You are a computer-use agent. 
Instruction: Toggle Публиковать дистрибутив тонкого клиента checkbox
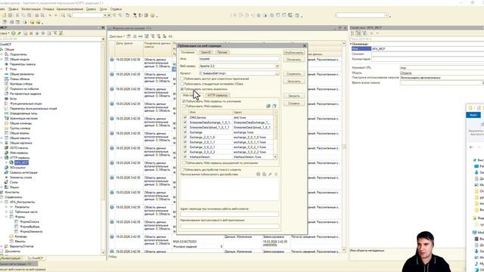pyautogui.click(x=182, y=169)
